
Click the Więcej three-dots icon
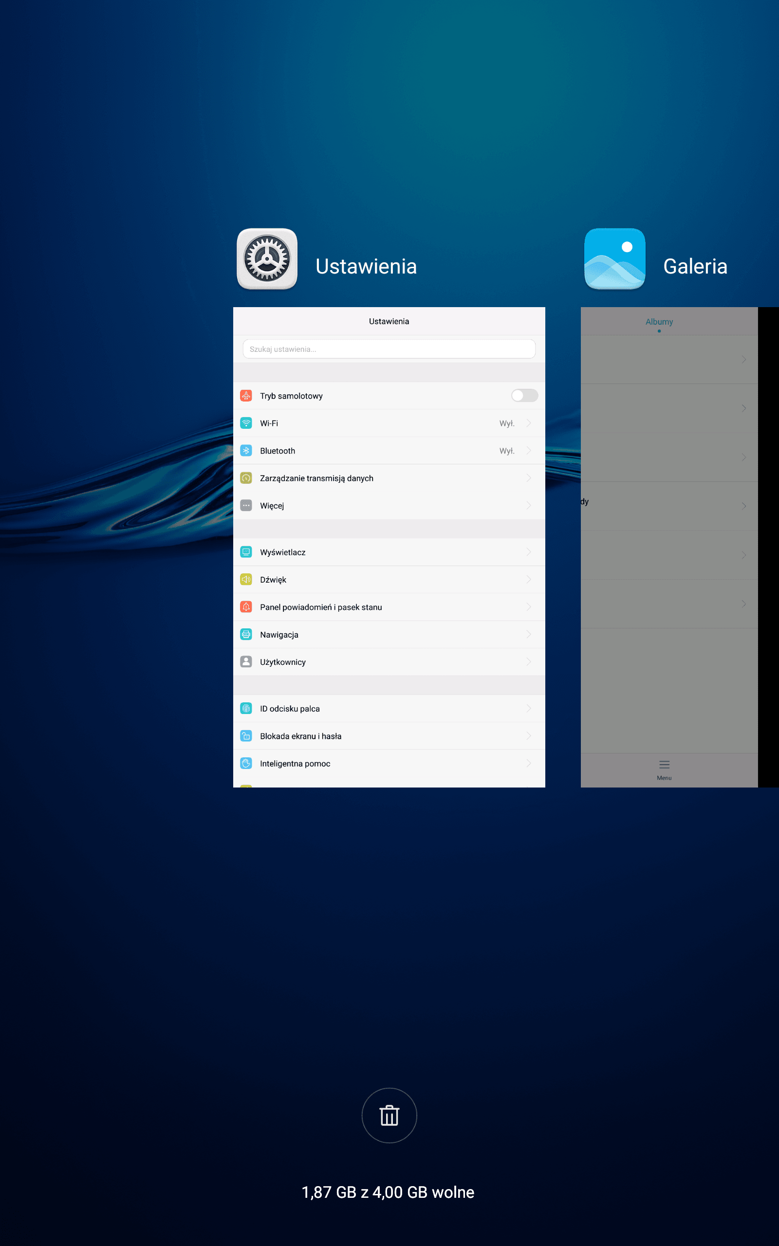(x=246, y=506)
